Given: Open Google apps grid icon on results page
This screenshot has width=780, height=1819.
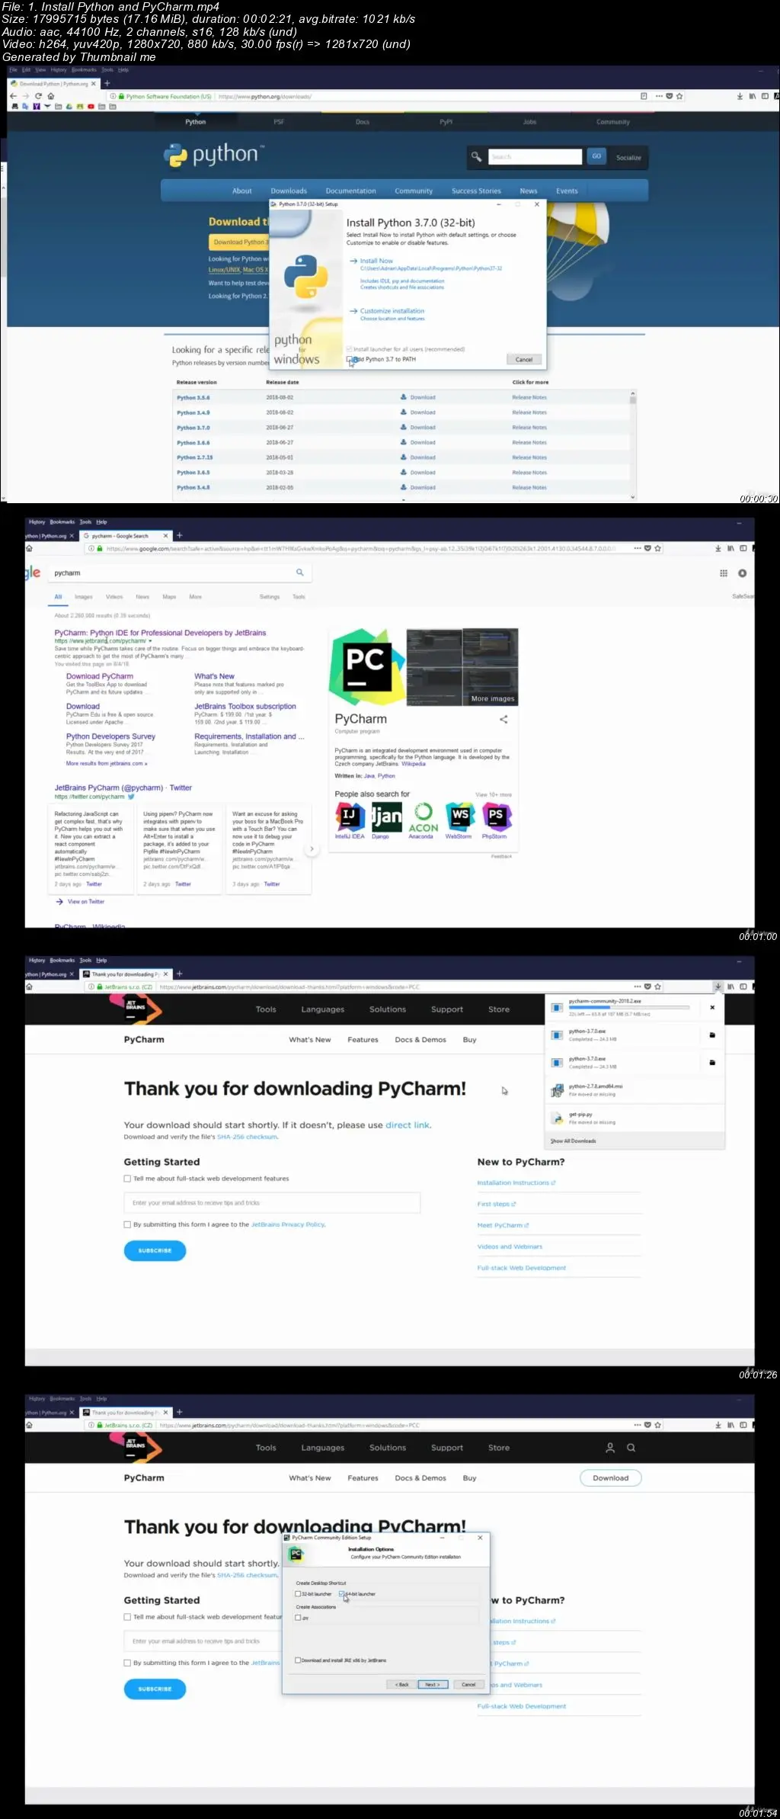Looking at the screenshot, I should (724, 573).
